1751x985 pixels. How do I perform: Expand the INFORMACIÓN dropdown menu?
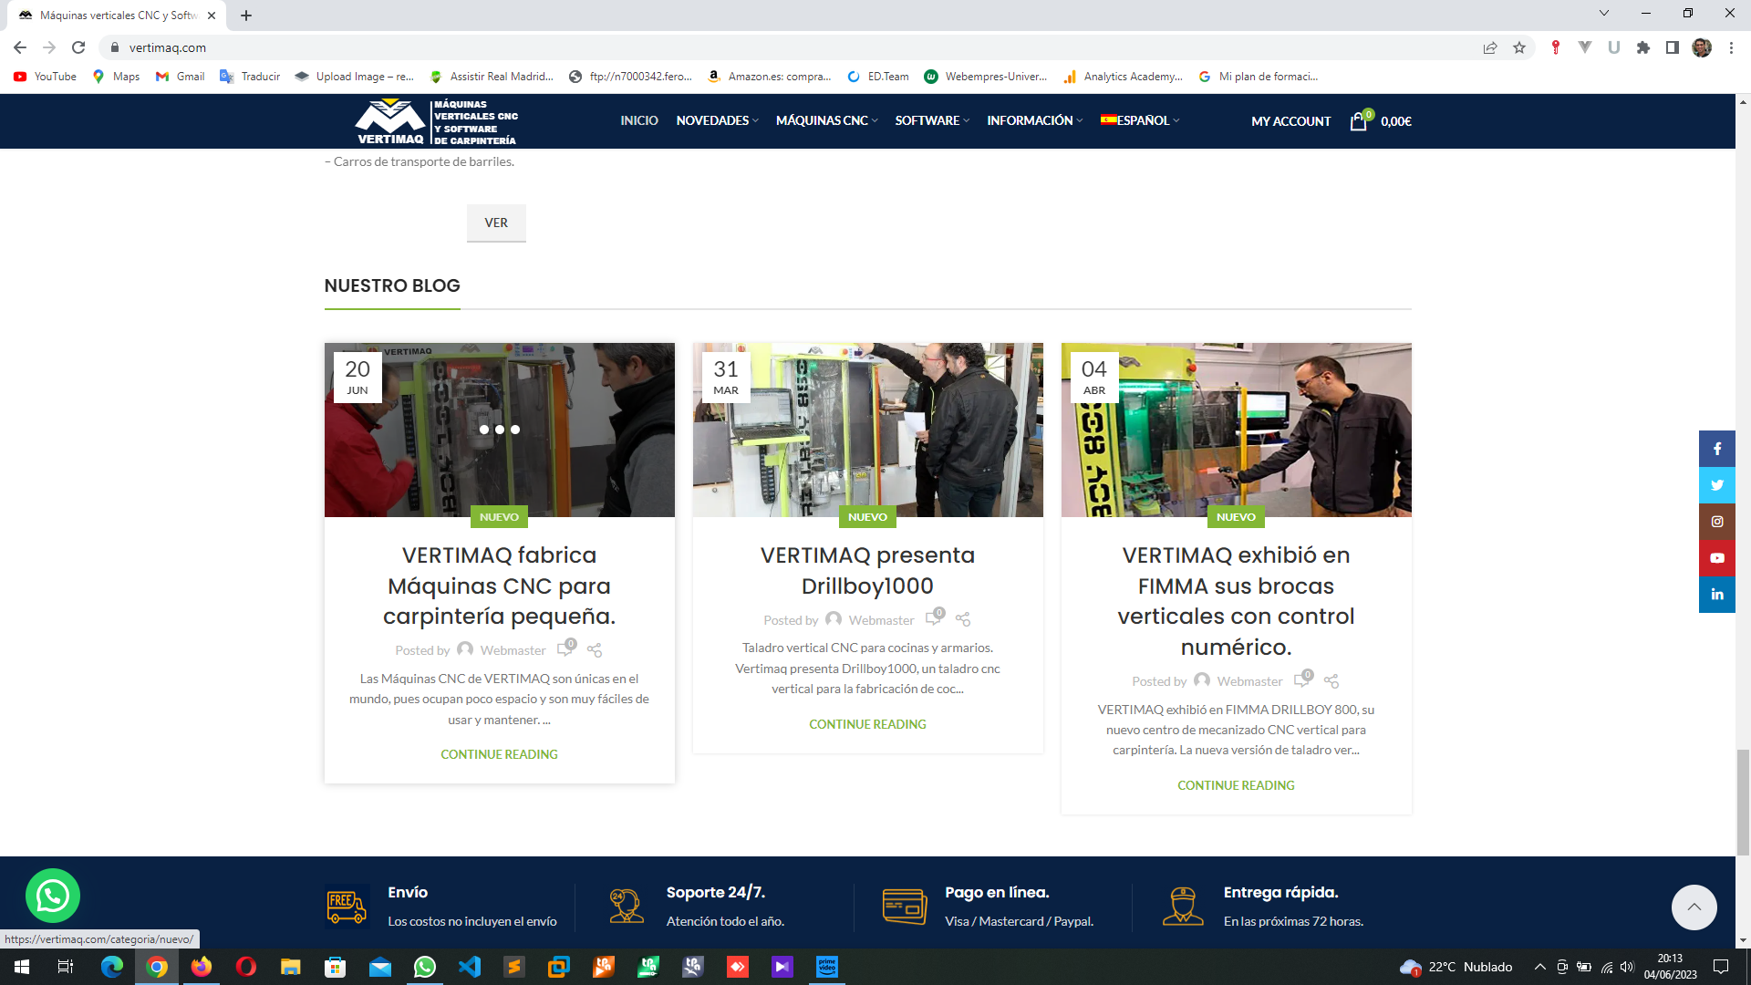(x=1034, y=120)
